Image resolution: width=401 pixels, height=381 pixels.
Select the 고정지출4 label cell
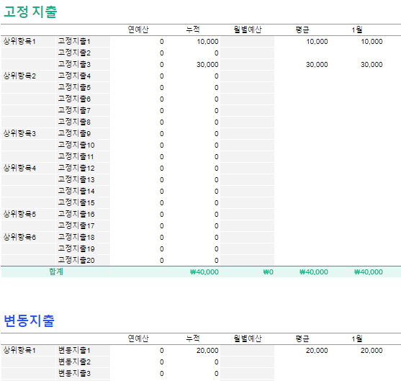[83, 76]
